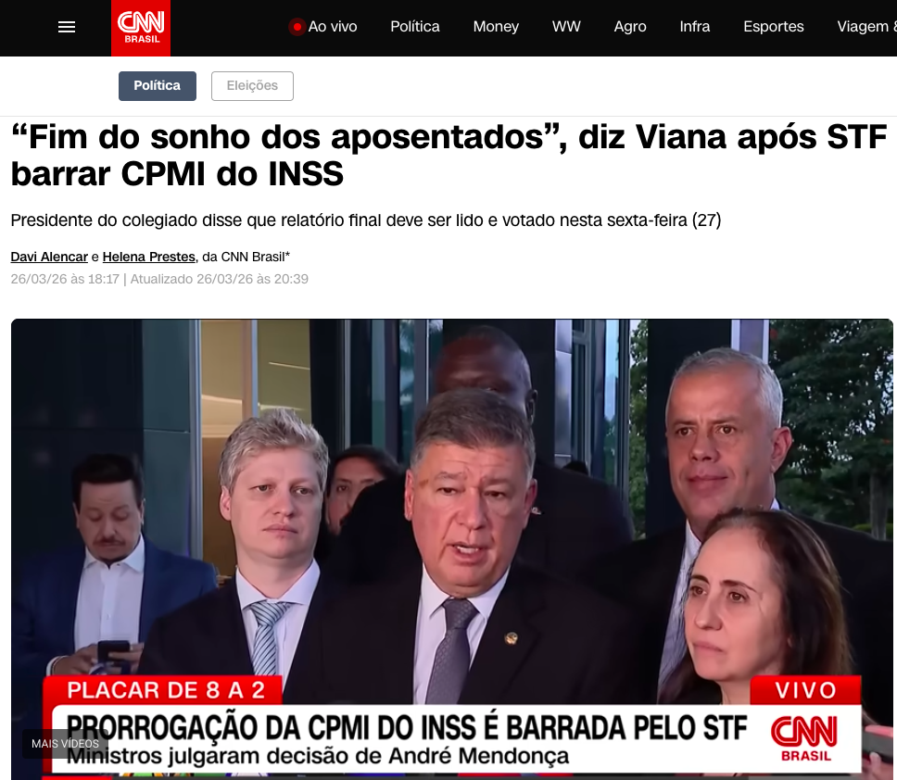The image size is (897, 780).
Task: Click the CNN Brasil logo
Action: click(x=141, y=28)
